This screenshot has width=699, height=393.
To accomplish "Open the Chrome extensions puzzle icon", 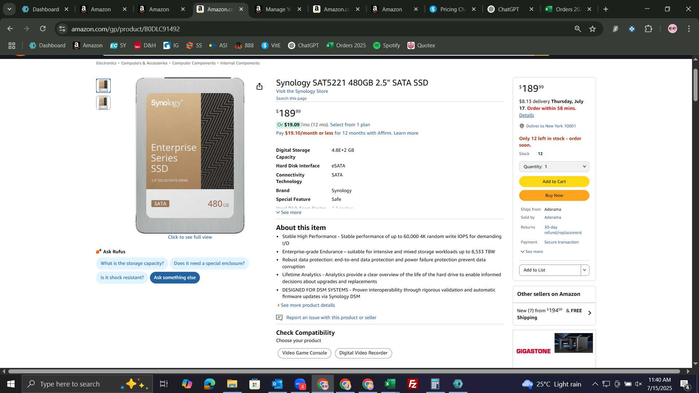I will (x=648, y=29).
